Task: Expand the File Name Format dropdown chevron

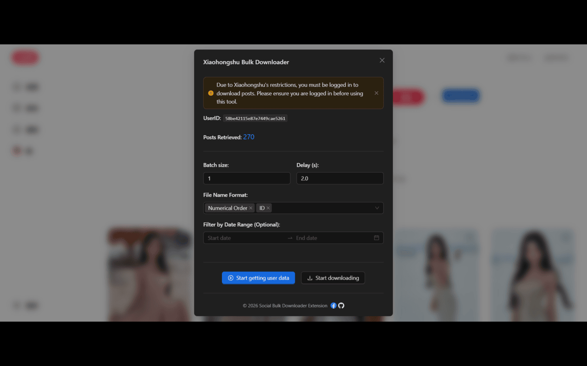Action: click(x=377, y=208)
